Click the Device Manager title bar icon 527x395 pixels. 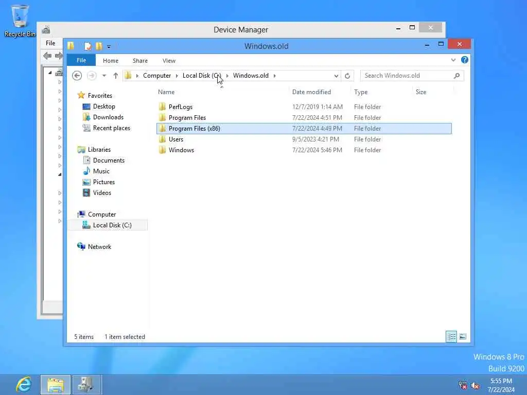(x=46, y=29)
